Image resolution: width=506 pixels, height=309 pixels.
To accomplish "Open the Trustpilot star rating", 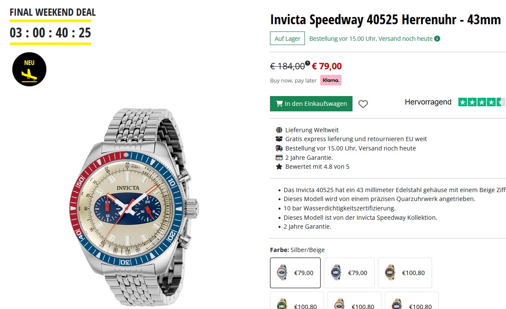I will [481, 102].
